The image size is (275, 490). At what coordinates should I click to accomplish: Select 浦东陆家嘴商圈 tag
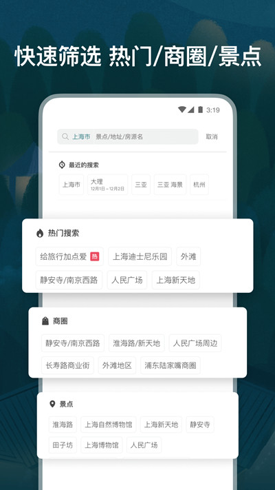point(170,365)
